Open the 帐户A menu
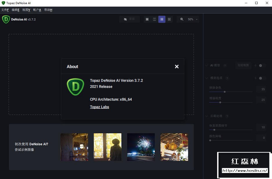The width and height of the screenshot is (272, 179). pos(37,10)
